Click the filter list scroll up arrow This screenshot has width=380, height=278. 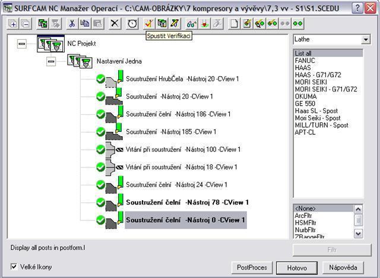click(x=358, y=209)
